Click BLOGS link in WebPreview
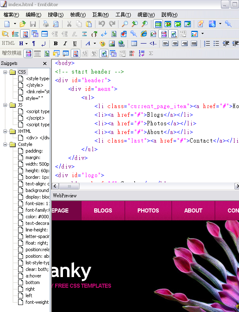 103,210
